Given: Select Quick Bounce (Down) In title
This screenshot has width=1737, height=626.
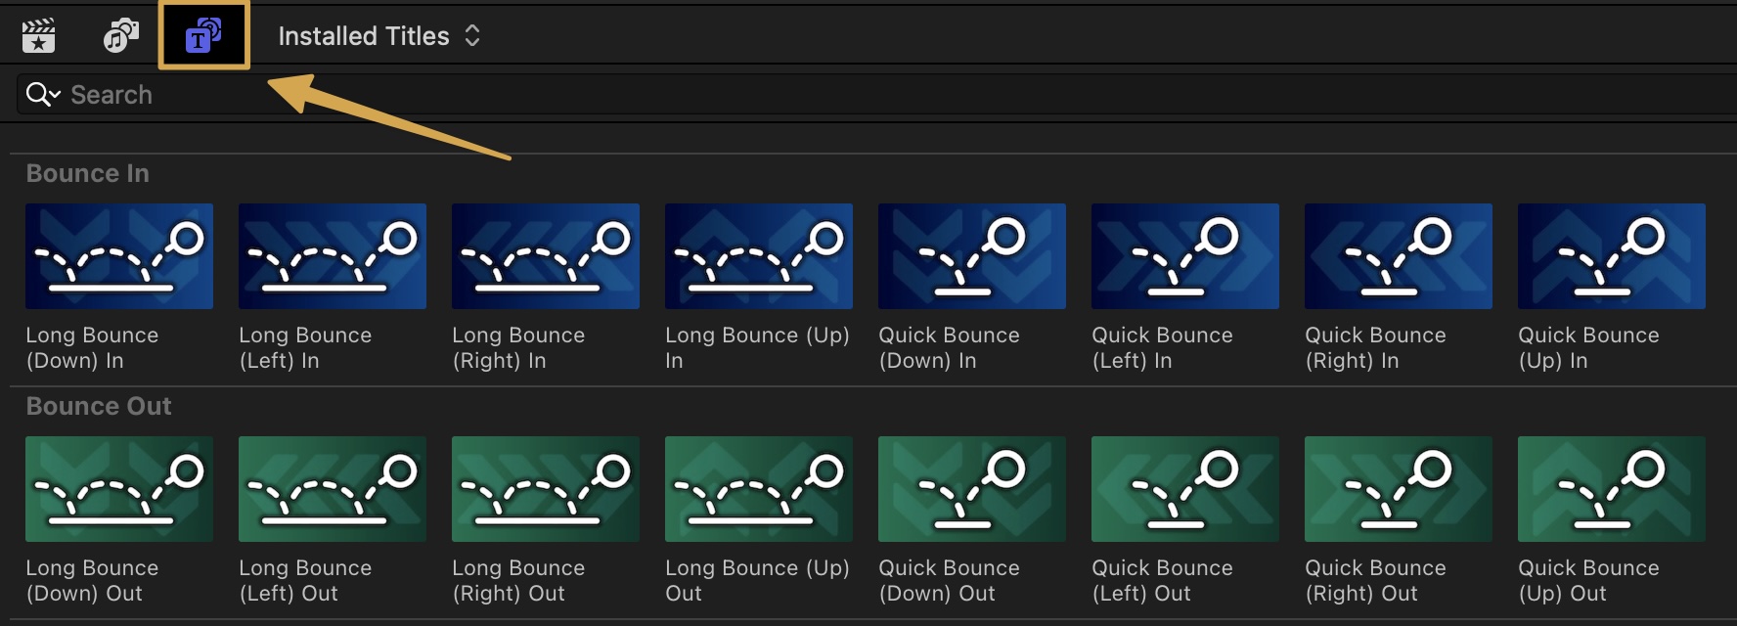Looking at the screenshot, I should (x=972, y=256).
